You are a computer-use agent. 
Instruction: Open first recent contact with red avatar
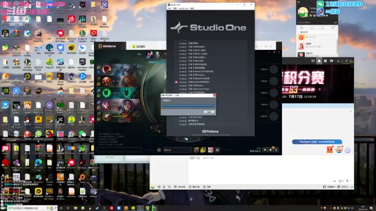click(301, 37)
